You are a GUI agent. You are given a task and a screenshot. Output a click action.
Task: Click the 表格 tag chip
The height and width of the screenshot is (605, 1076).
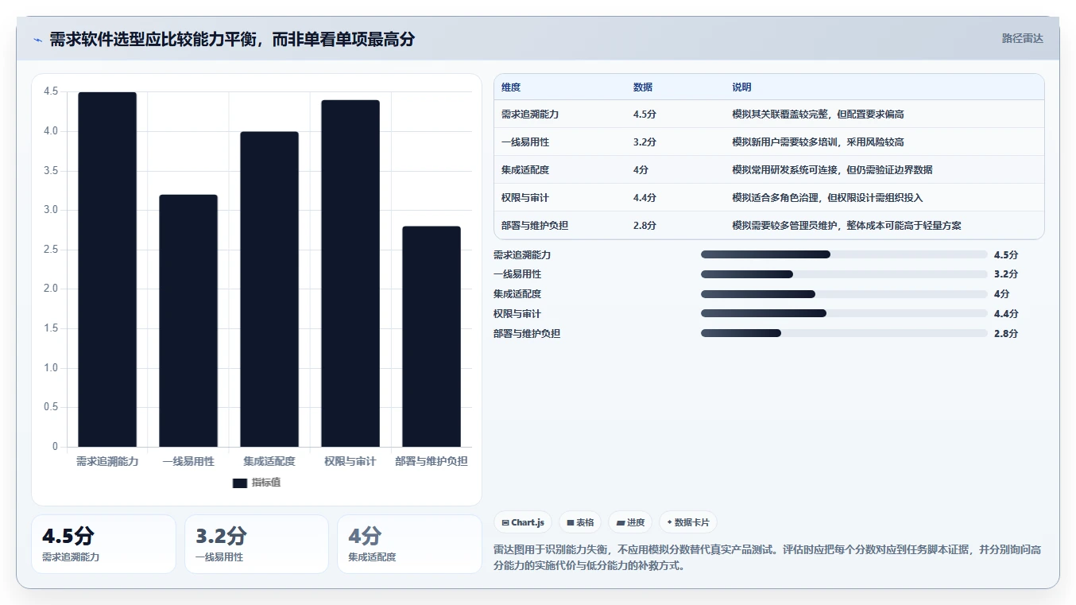tap(580, 522)
